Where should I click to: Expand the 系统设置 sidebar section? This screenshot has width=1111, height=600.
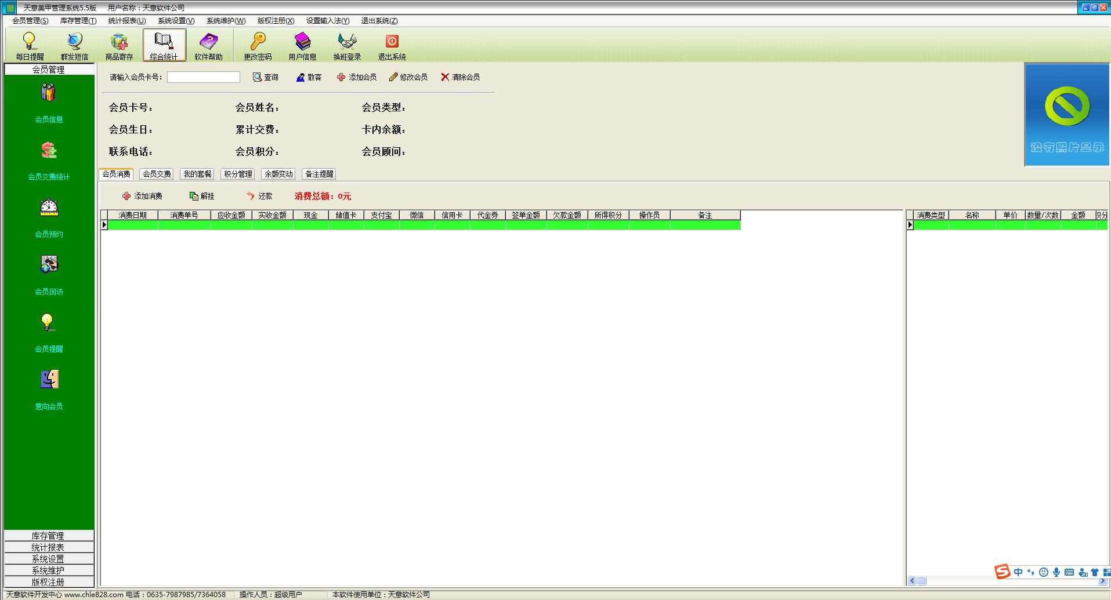click(x=49, y=559)
